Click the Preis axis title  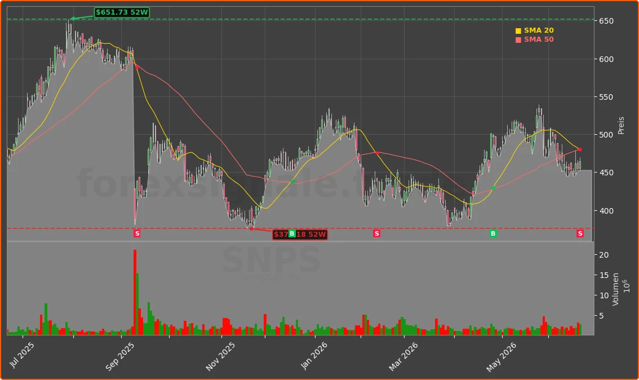[621, 126]
